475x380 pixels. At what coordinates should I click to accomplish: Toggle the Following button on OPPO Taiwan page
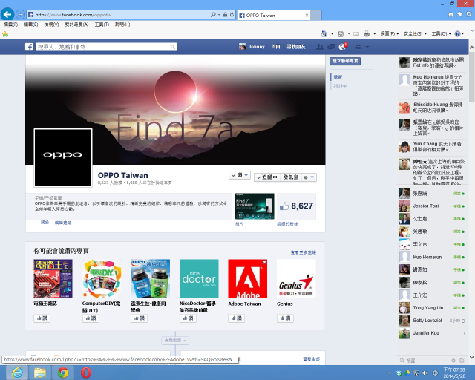267,177
